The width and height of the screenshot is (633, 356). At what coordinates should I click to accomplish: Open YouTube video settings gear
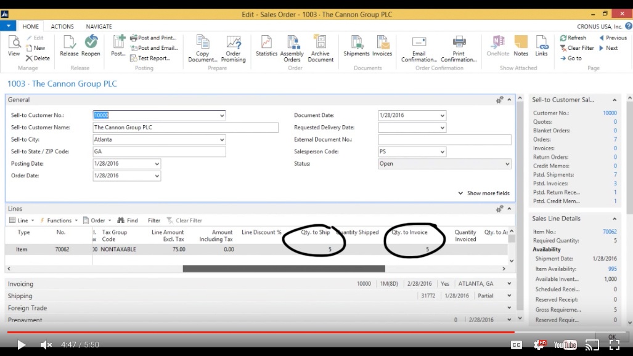pos(539,345)
